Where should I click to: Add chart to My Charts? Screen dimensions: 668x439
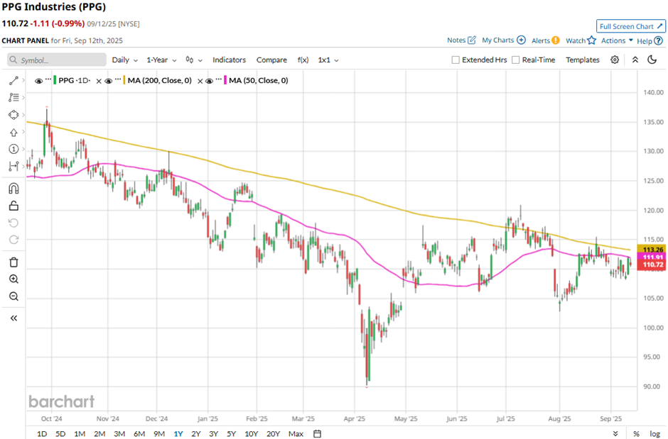(x=504, y=40)
